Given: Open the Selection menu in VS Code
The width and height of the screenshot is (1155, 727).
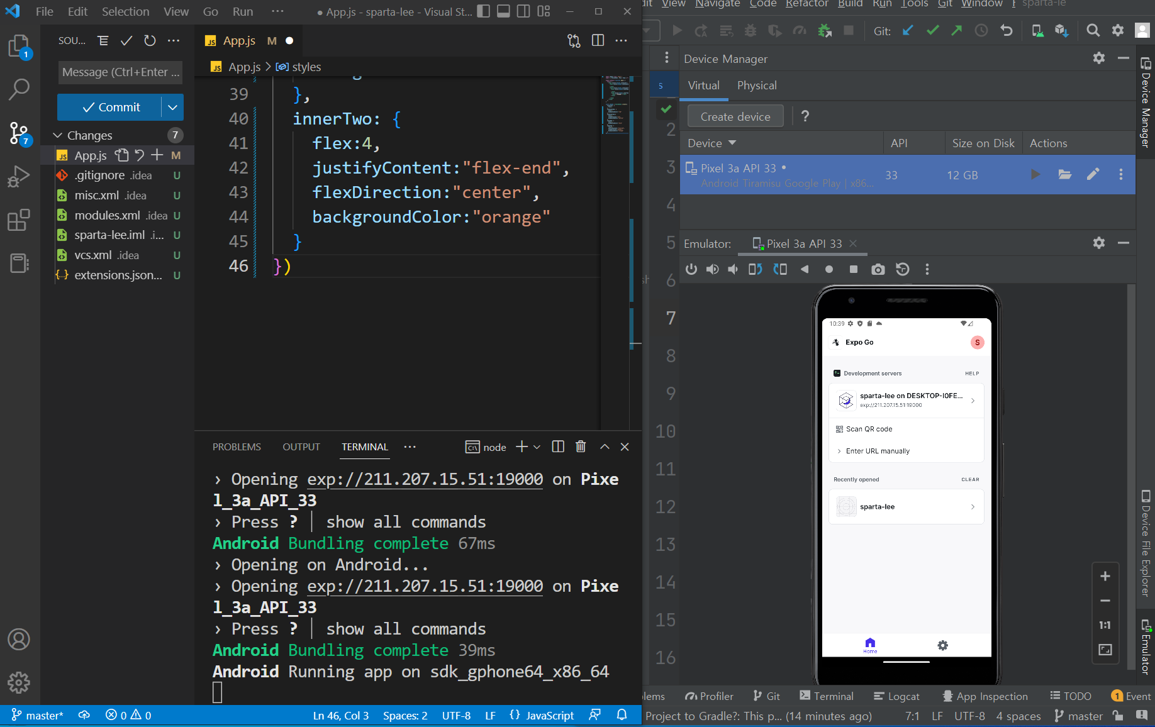Looking at the screenshot, I should pos(126,11).
